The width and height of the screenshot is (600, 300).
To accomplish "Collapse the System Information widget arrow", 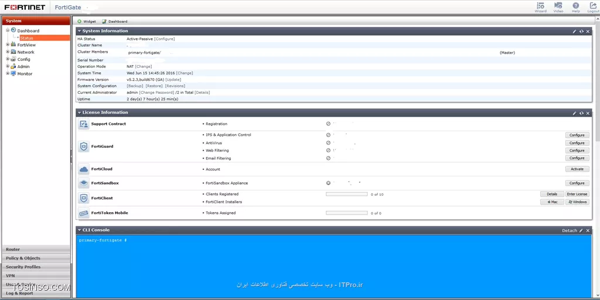I will pyautogui.click(x=80, y=31).
